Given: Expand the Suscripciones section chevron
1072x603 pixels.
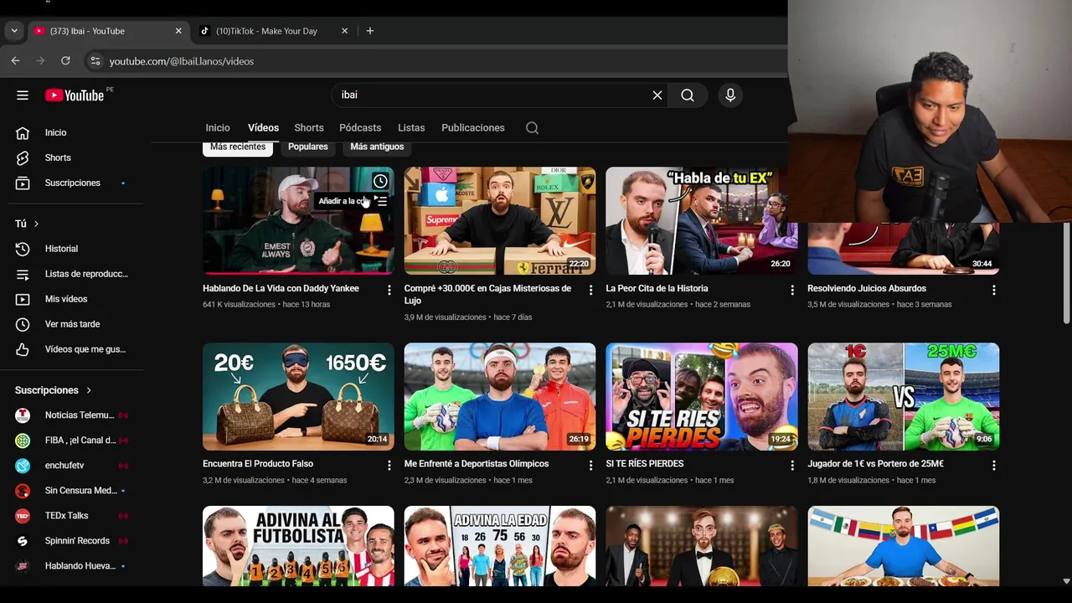Looking at the screenshot, I should pos(88,390).
